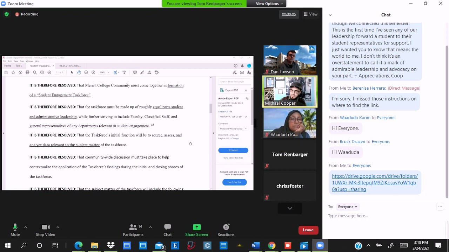The image size is (449, 252).
Task: Click the chat message input field
Action: pos(384,216)
